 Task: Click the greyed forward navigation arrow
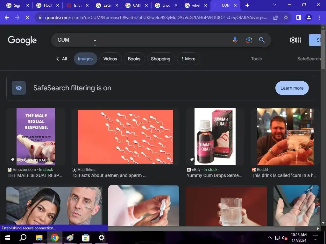coord(17,18)
